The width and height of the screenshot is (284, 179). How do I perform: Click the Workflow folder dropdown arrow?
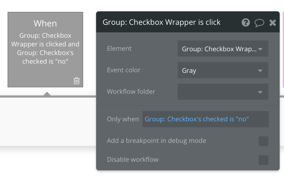(260, 92)
